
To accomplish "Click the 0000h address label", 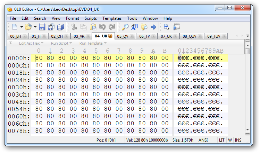I will [x=19, y=58].
